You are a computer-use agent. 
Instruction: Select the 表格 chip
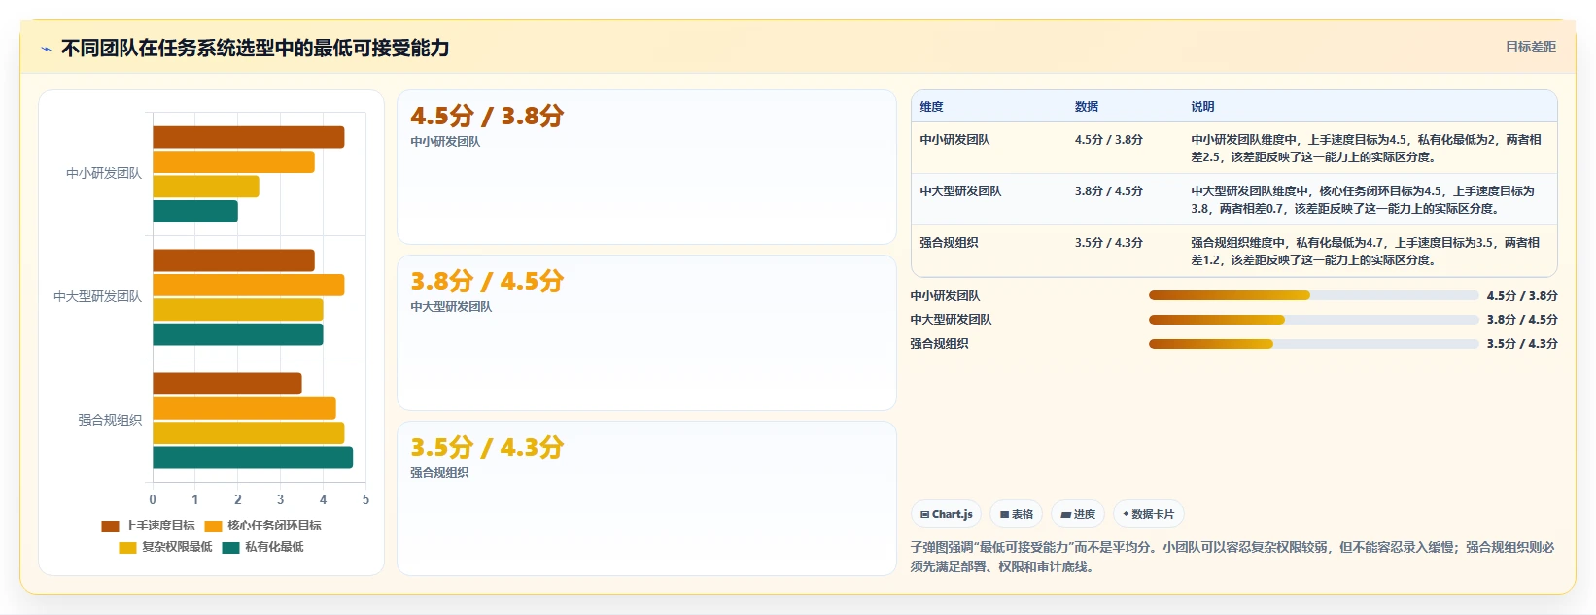(1017, 514)
